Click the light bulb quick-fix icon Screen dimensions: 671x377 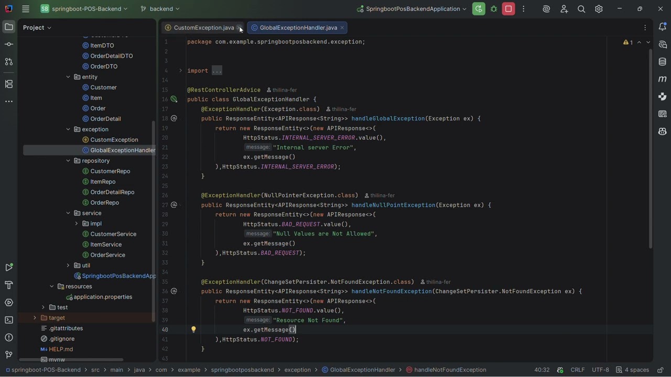point(193,330)
